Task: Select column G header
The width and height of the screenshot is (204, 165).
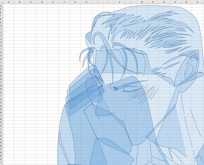Action: (x=75, y=2)
